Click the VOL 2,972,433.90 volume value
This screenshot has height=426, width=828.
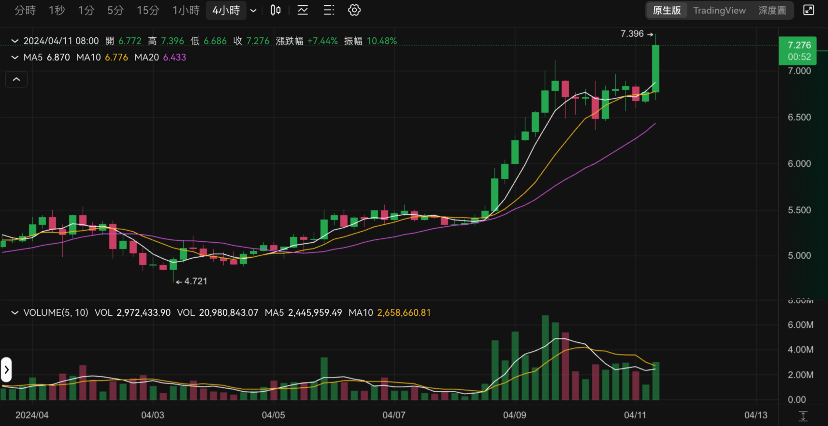tap(132, 313)
